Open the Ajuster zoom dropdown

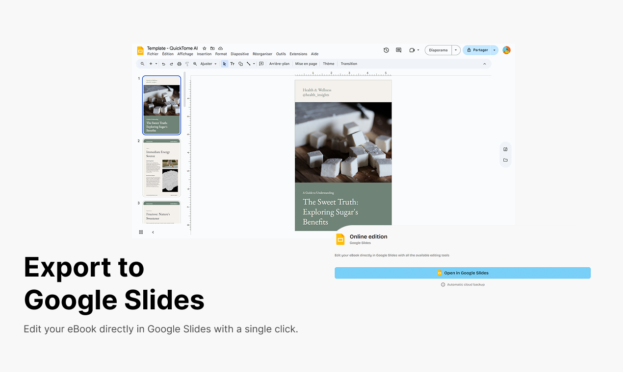pyautogui.click(x=208, y=64)
